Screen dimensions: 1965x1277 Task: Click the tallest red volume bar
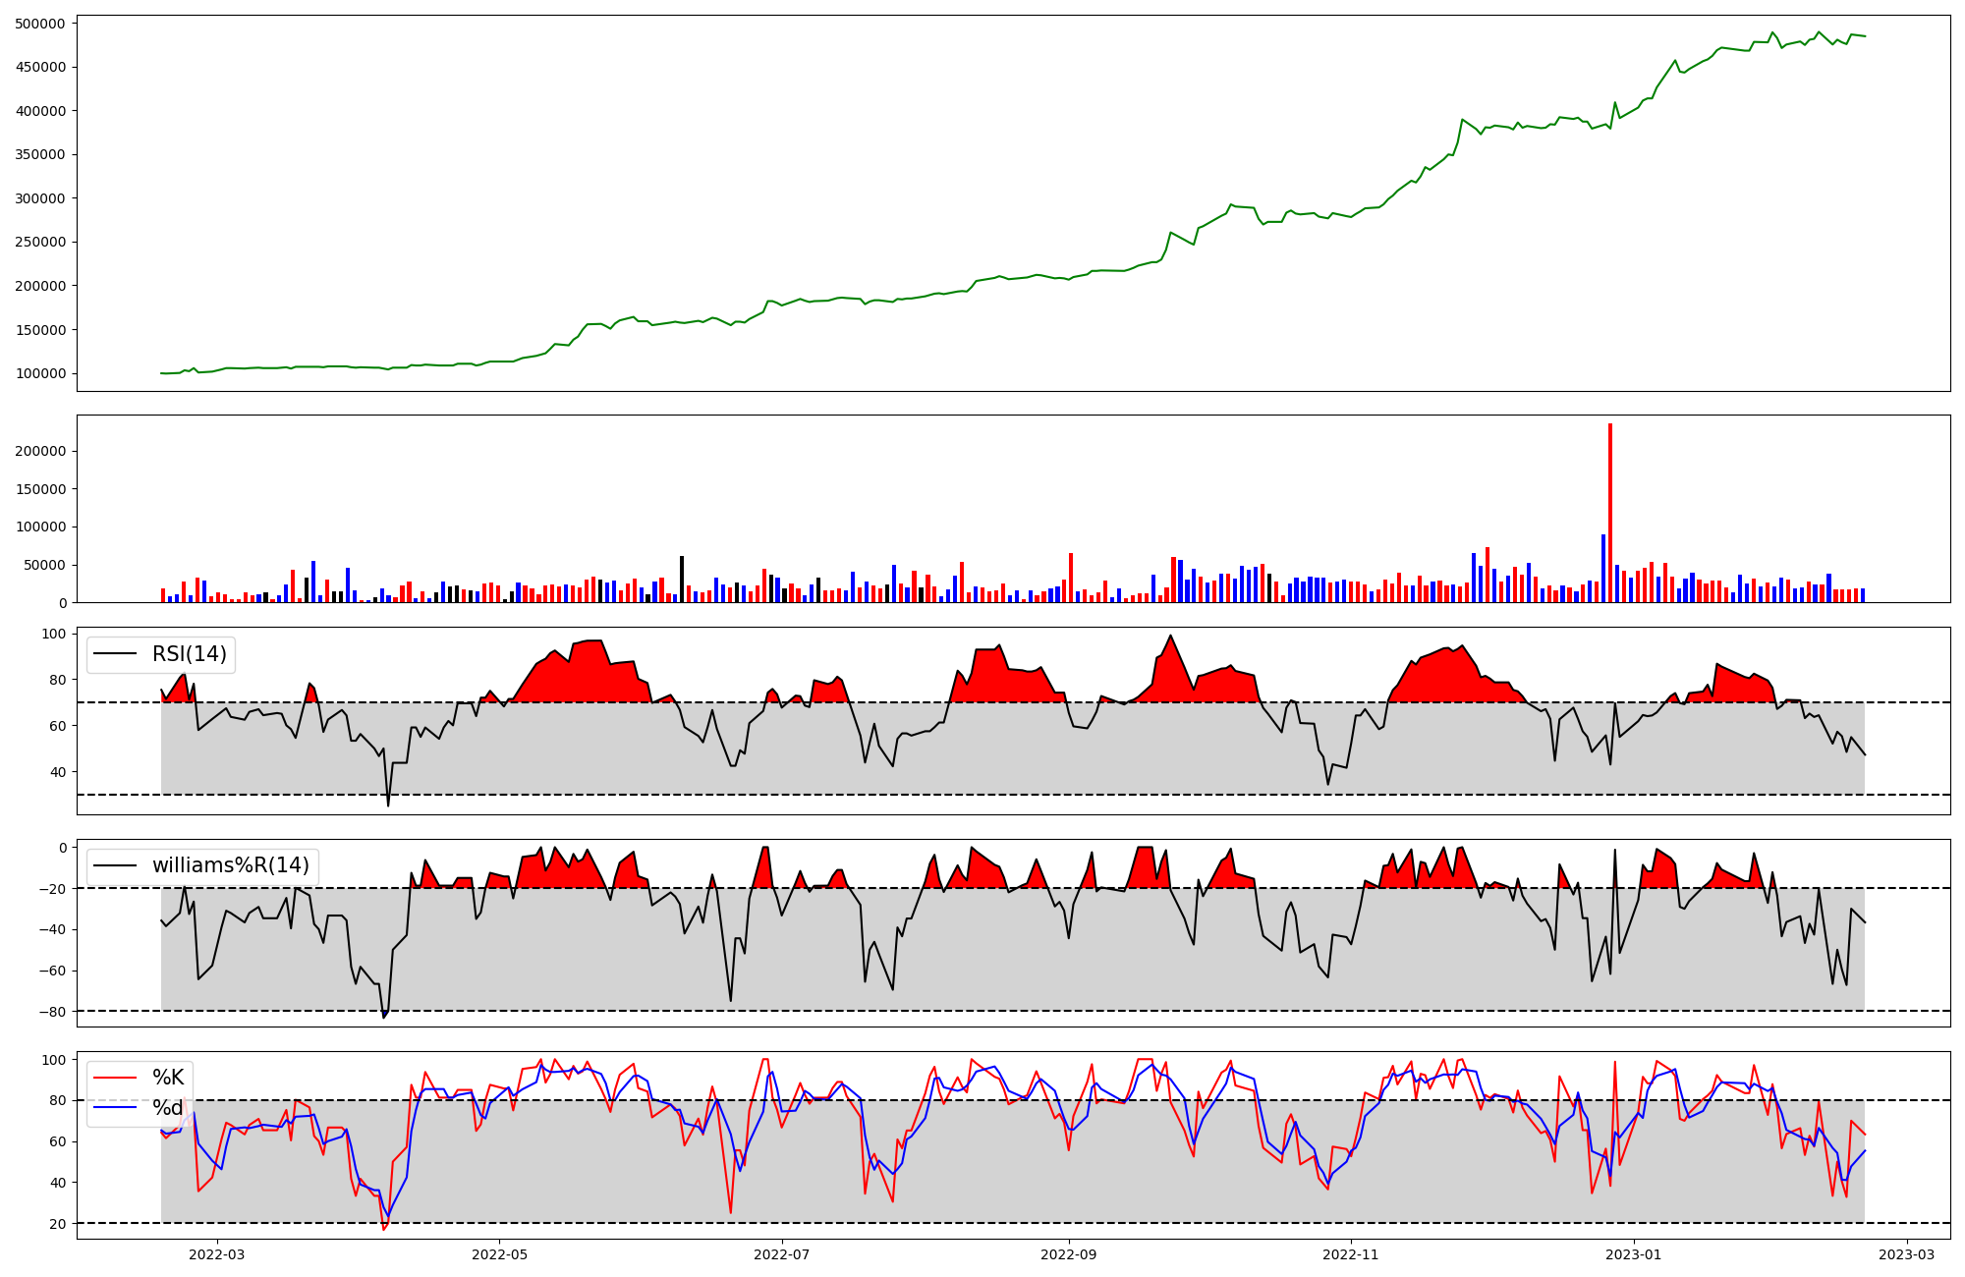click(1609, 511)
